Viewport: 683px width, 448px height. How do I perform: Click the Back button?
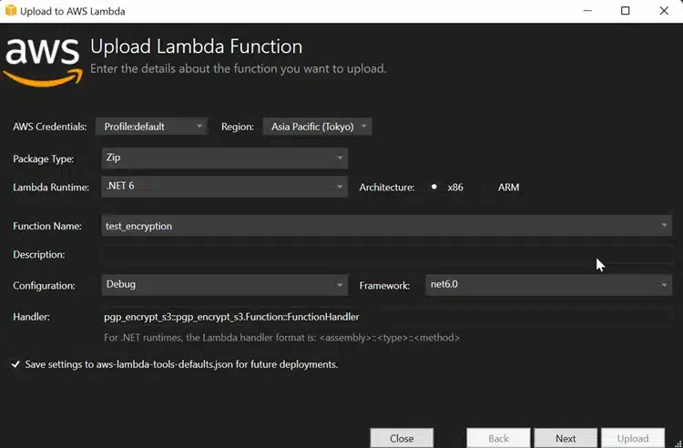(x=498, y=438)
